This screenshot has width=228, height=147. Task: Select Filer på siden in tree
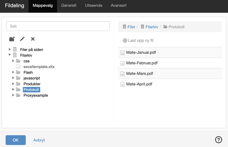tap(32, 50)
